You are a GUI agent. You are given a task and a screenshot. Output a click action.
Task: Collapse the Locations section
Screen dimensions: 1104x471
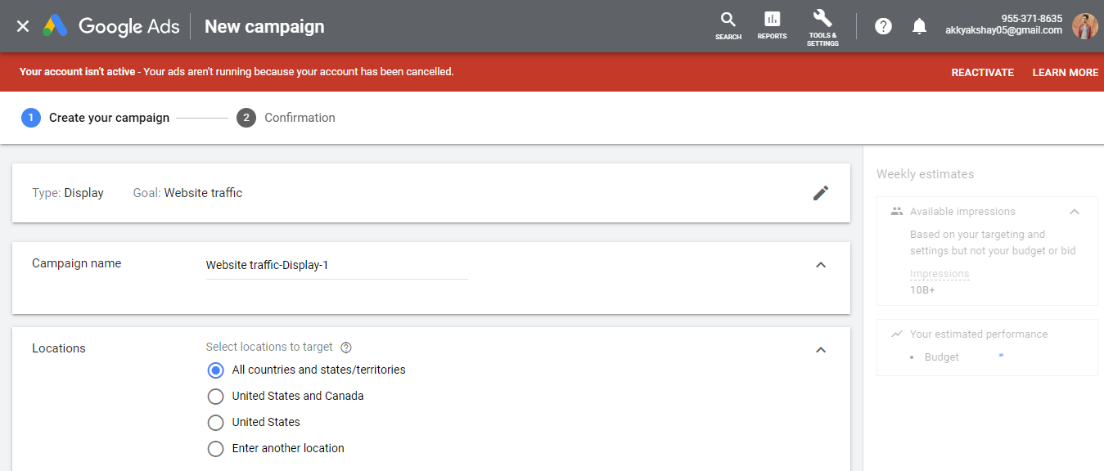pyautogui.click(x=820, y=349)
